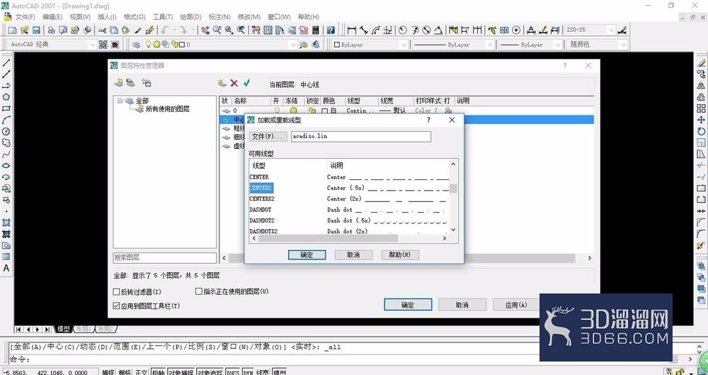Click the Undo arrow icon
Image resolution: width=708 pixels, height=375 pixels.
164,30
